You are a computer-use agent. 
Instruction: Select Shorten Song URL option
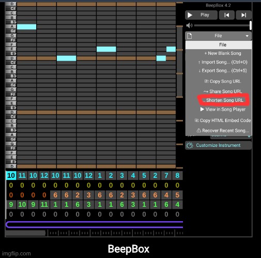(x=223, y=100)
